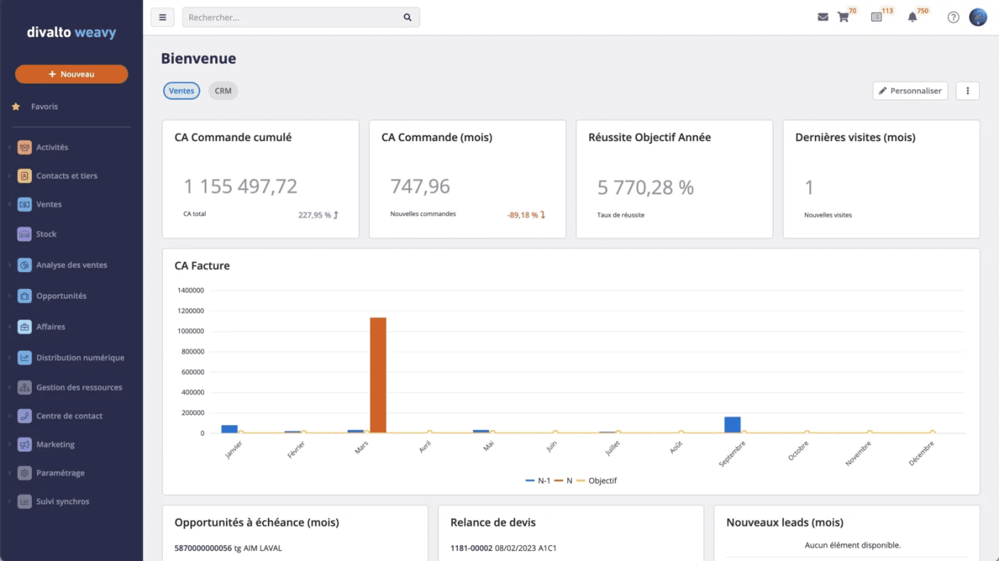Open the Suivi synchros menu item
This screenshot has height=561, width=999.
pyautogui.click(x=63, y=501)
